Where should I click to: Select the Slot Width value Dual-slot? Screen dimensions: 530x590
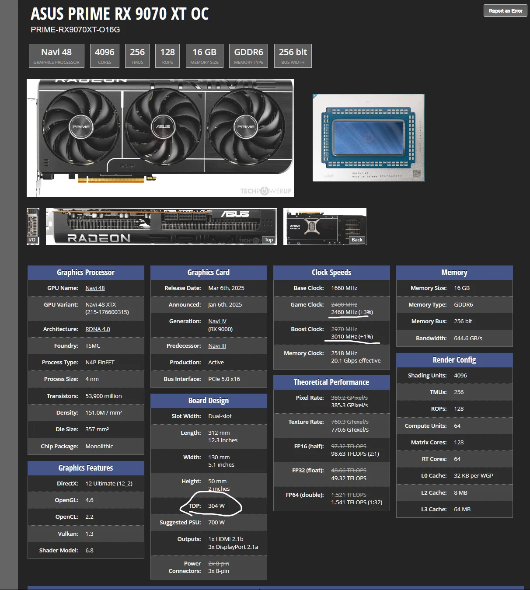click(220, 416)
